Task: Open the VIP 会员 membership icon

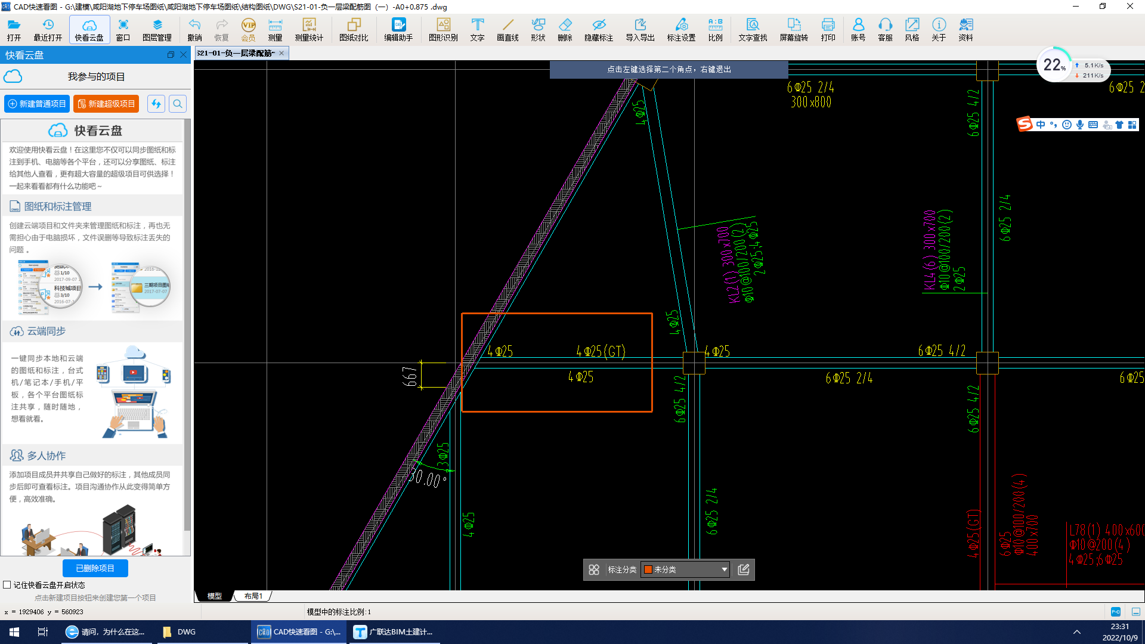Action: coord(248,29)
